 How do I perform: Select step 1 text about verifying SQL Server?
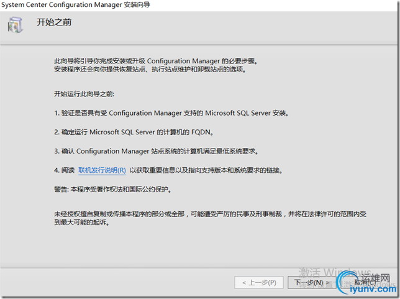[171, 114]
